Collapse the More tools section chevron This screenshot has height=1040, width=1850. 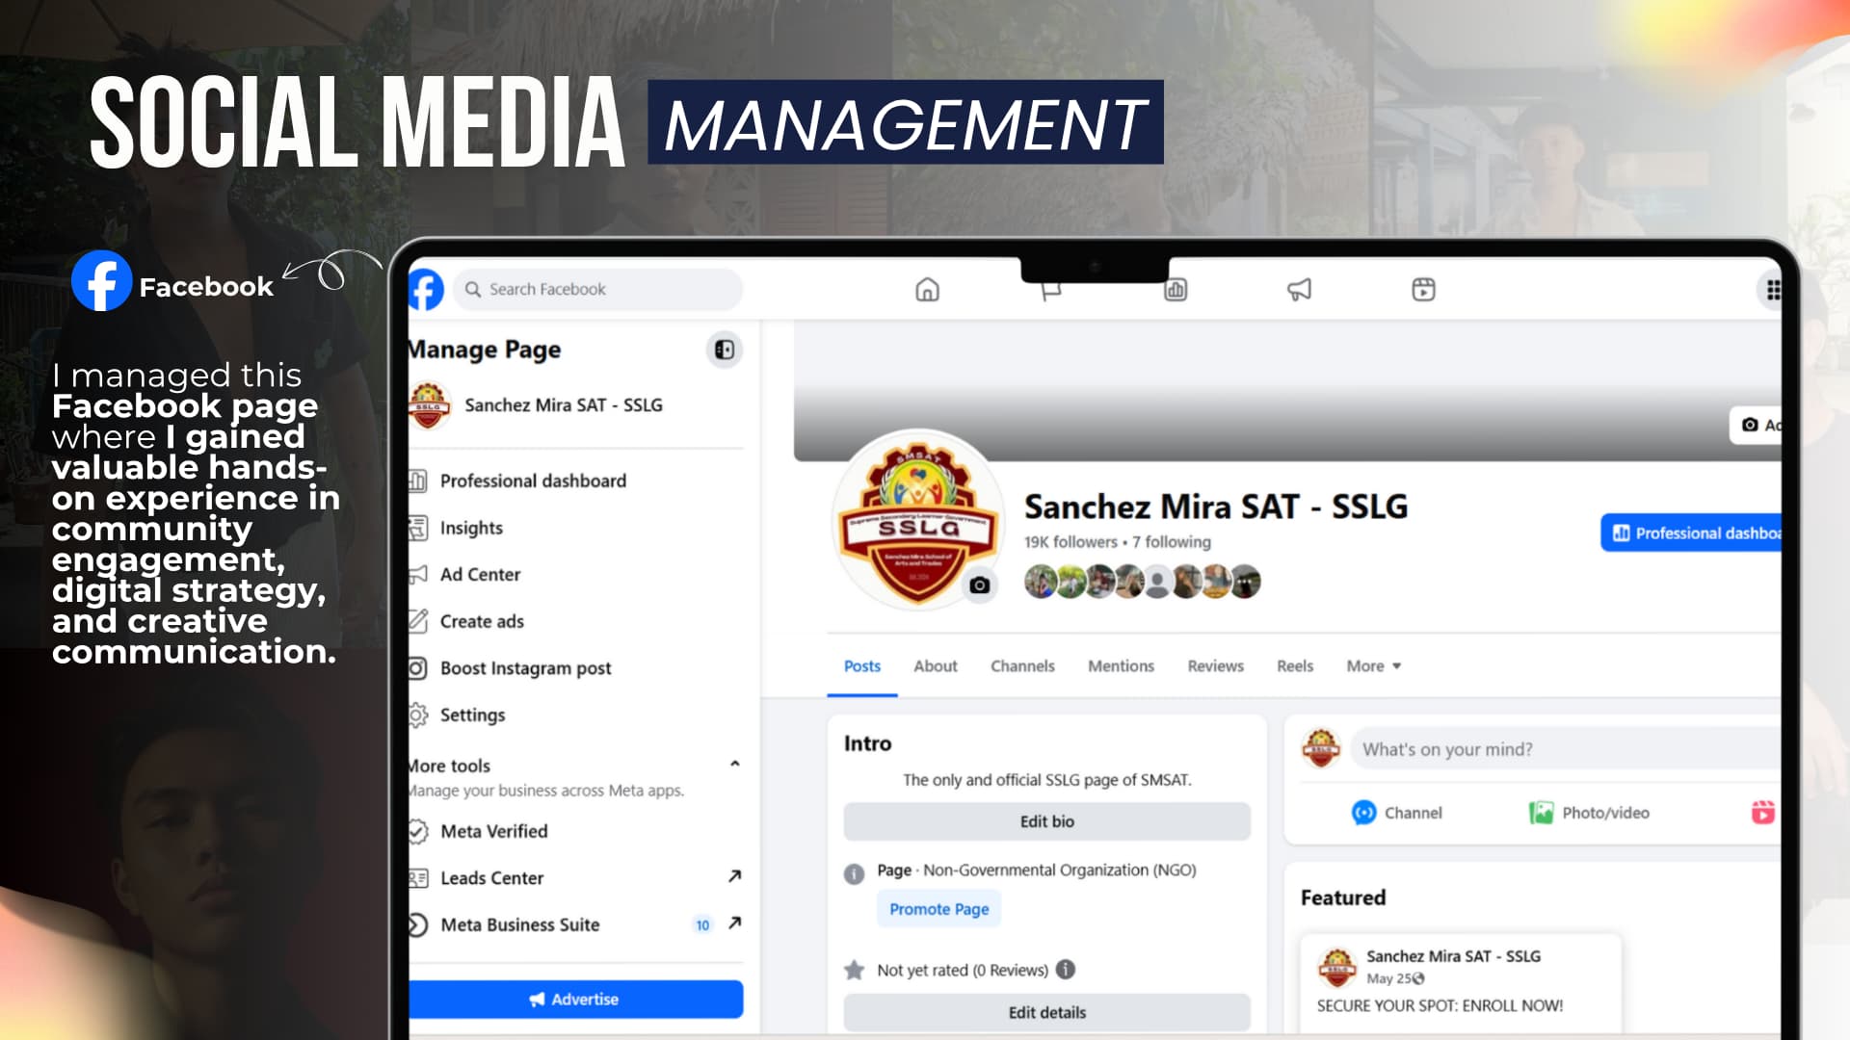tap(735, 764)
